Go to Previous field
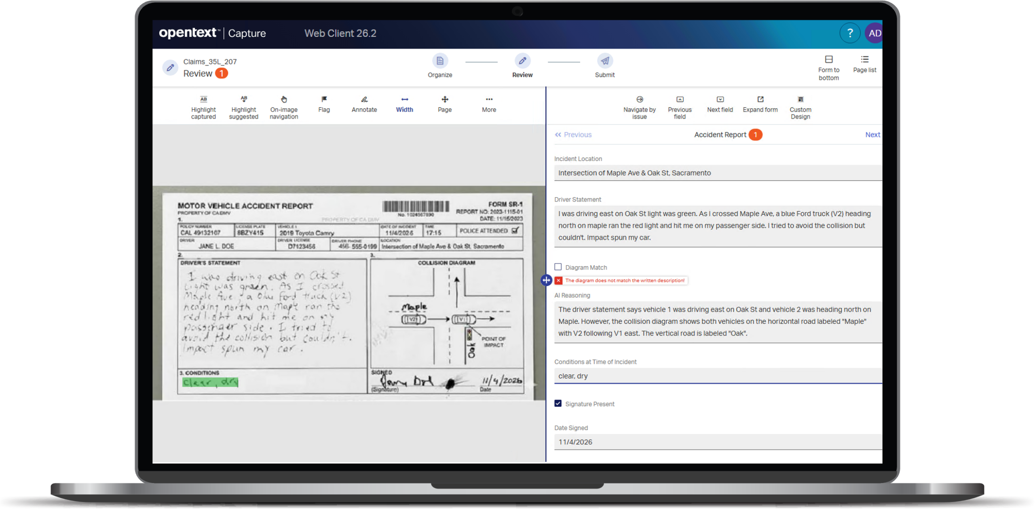This screenshot has height=517, width=1035. (x=680, y=108)
